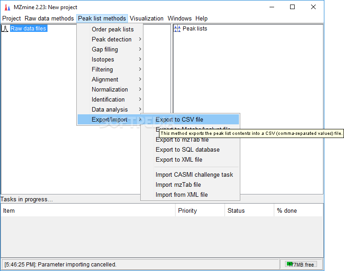The height and width of the screenshot is (271, 344).
Task: Click the 'Tasks in progress...' label
Action: pos(26,199)
